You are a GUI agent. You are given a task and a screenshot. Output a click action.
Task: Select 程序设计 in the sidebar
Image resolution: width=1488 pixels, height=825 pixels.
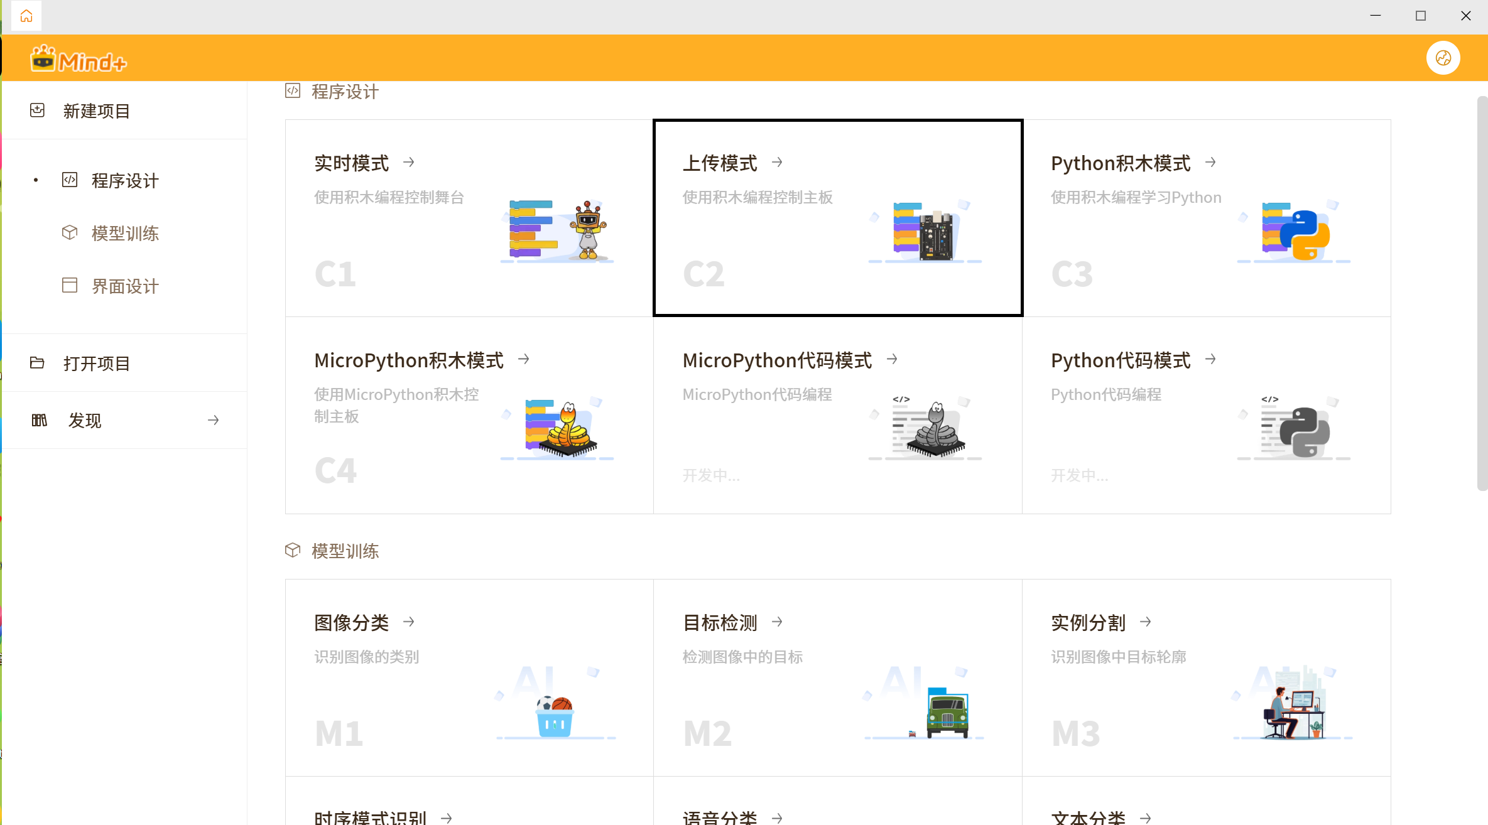point(124,181)
